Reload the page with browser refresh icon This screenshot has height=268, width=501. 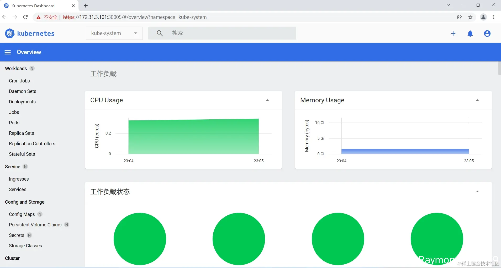click(25, 17)
